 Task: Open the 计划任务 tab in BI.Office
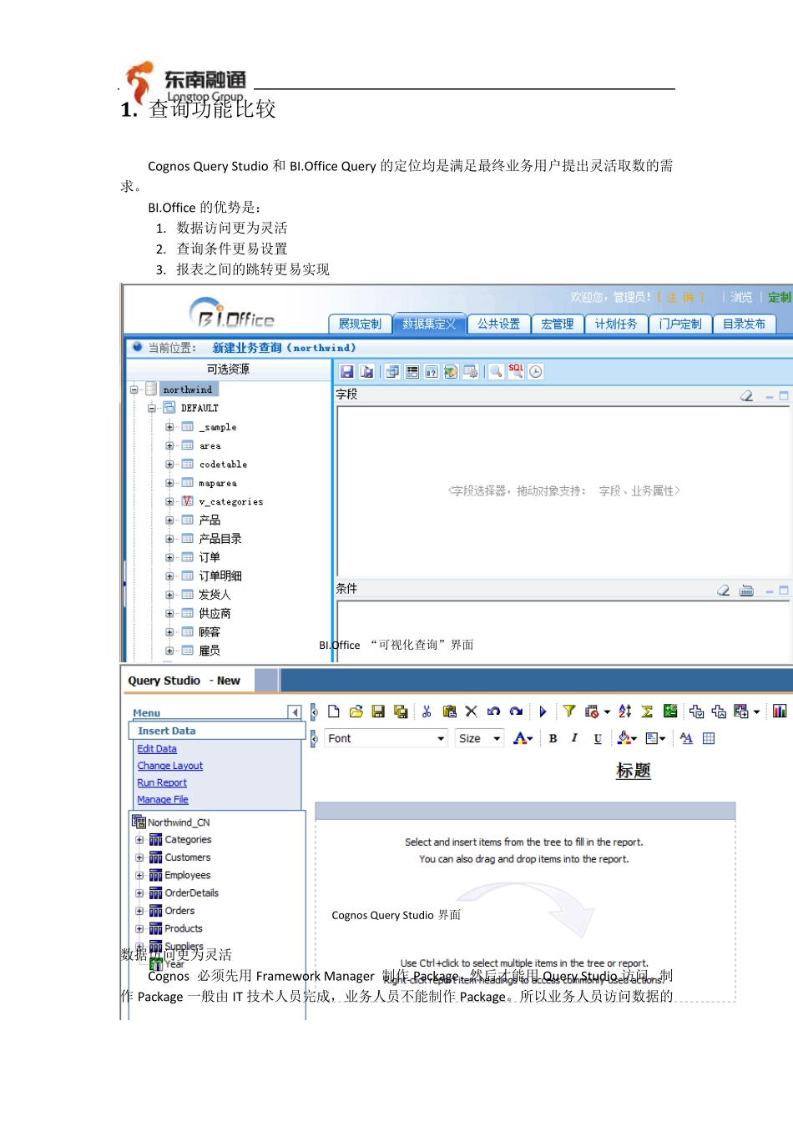pyautogui.click(x=616, y=324)
